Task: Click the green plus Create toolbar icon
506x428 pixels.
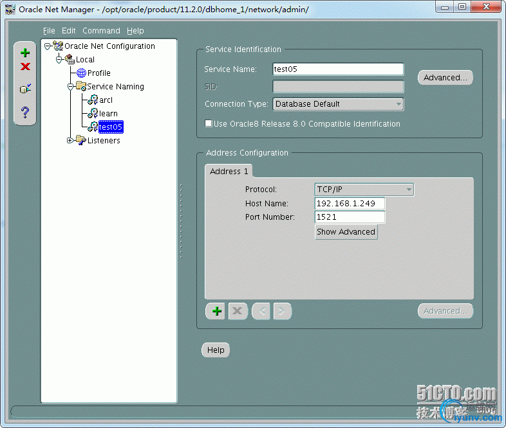Action: [x=25, y=53]
